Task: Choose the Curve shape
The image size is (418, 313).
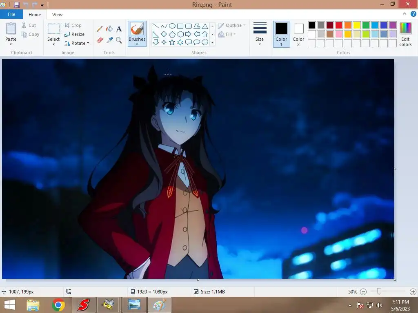Action: click(164, 26)
